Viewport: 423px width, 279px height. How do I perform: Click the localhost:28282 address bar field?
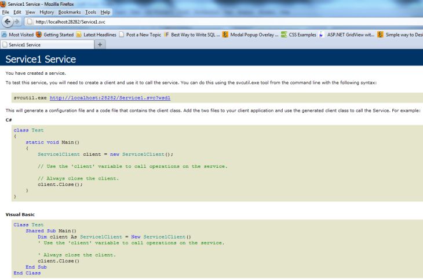click(x=224, y=22)
